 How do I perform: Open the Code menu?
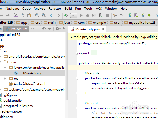click(26, 9)
